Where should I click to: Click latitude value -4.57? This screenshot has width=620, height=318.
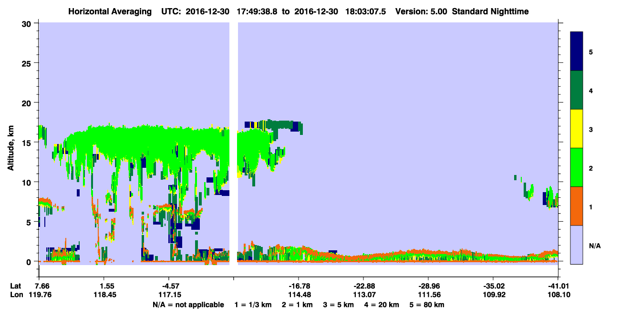171,286
